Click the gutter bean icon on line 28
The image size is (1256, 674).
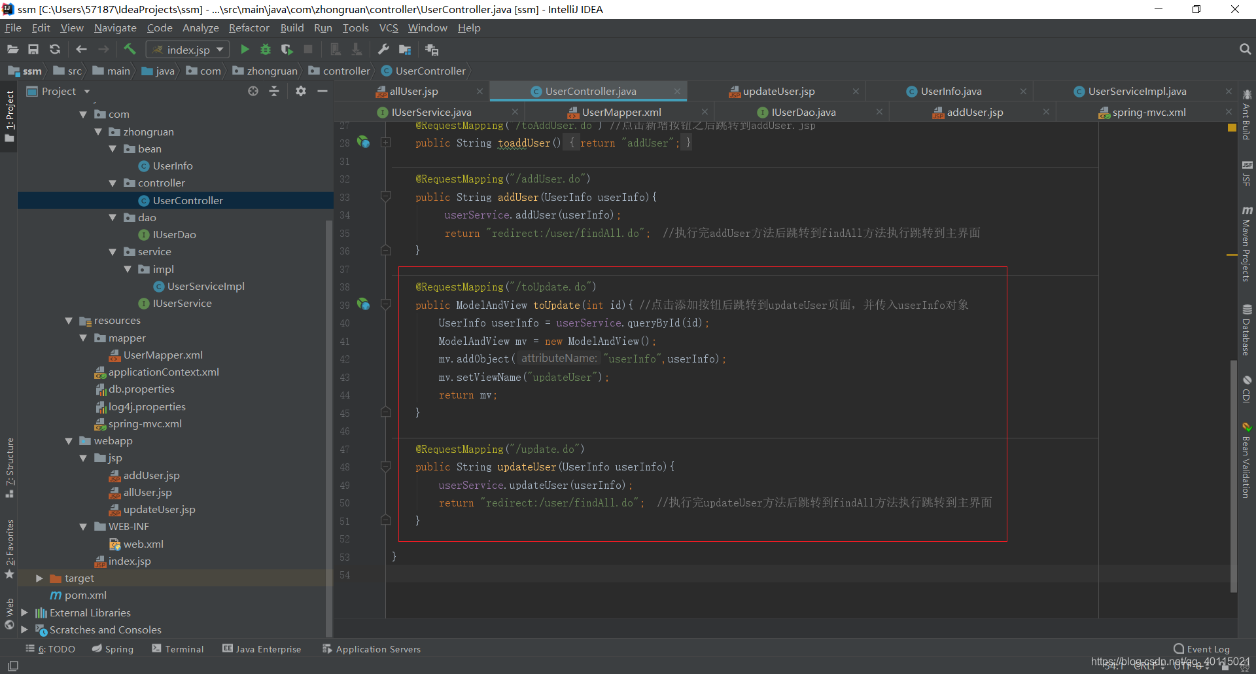pyautogui.click(x=364, y=142)
